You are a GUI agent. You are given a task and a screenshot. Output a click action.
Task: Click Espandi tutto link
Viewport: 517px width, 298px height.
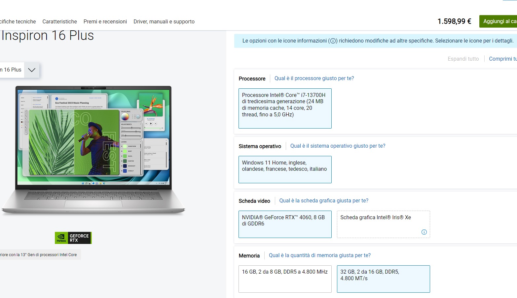(x=463, y=59)
